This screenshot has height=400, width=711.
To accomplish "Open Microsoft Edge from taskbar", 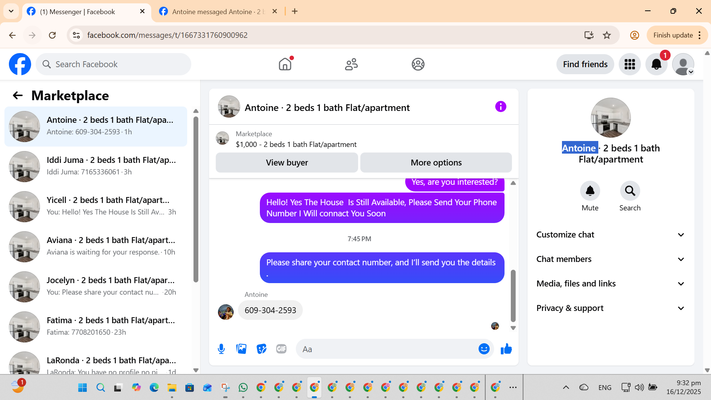I will coord(154,387).
